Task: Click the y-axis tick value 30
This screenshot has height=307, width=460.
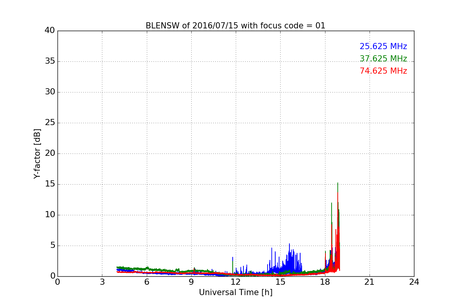Action: [50, 92]
